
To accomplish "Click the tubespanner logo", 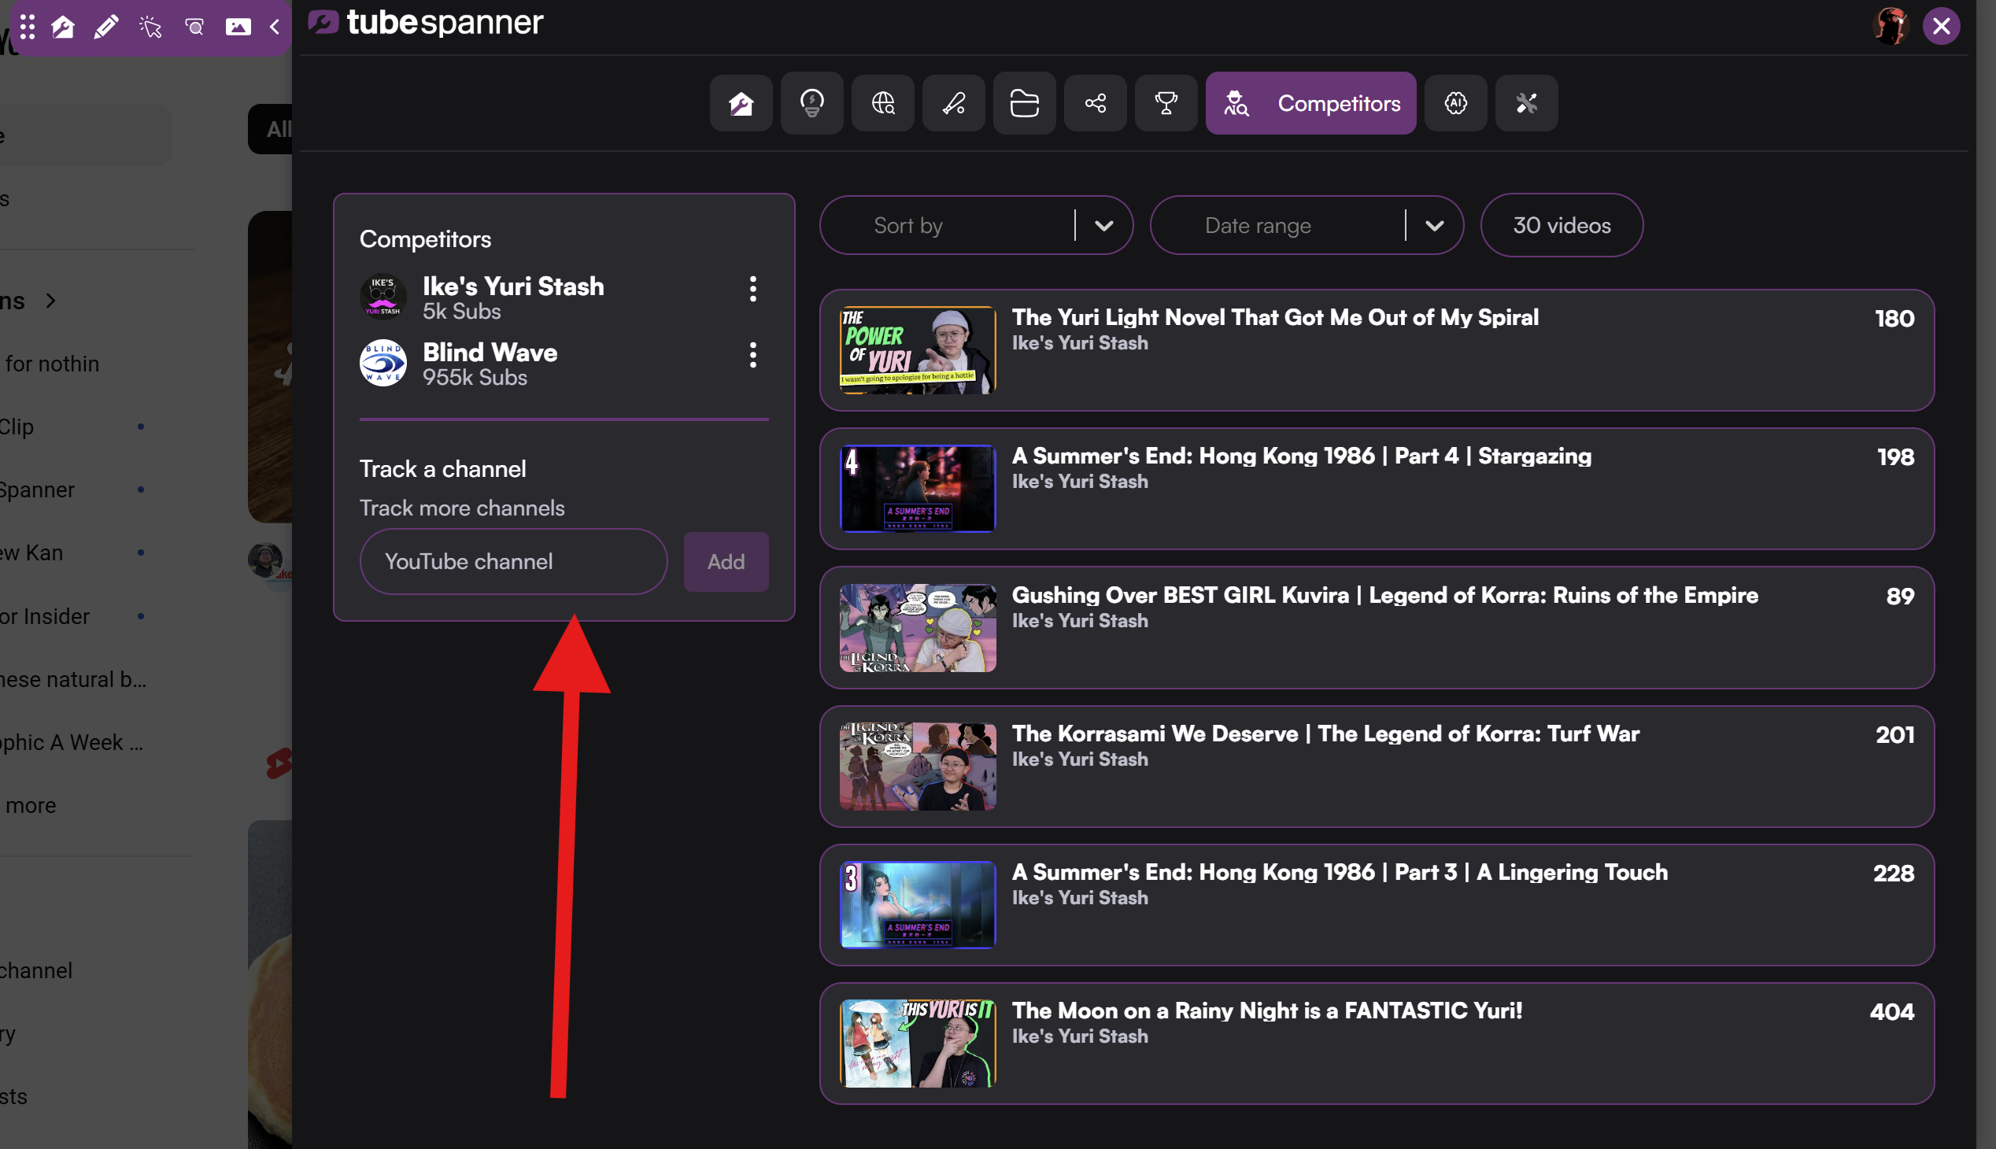I will click(x=425, y=22).
